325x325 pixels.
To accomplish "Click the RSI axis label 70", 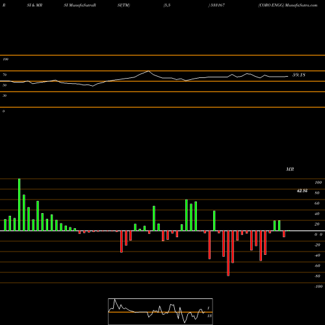I will point(5,75).
